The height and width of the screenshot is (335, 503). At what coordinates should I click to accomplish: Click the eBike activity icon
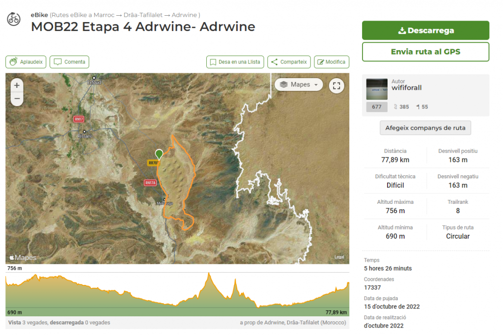(x=14, y=20)
